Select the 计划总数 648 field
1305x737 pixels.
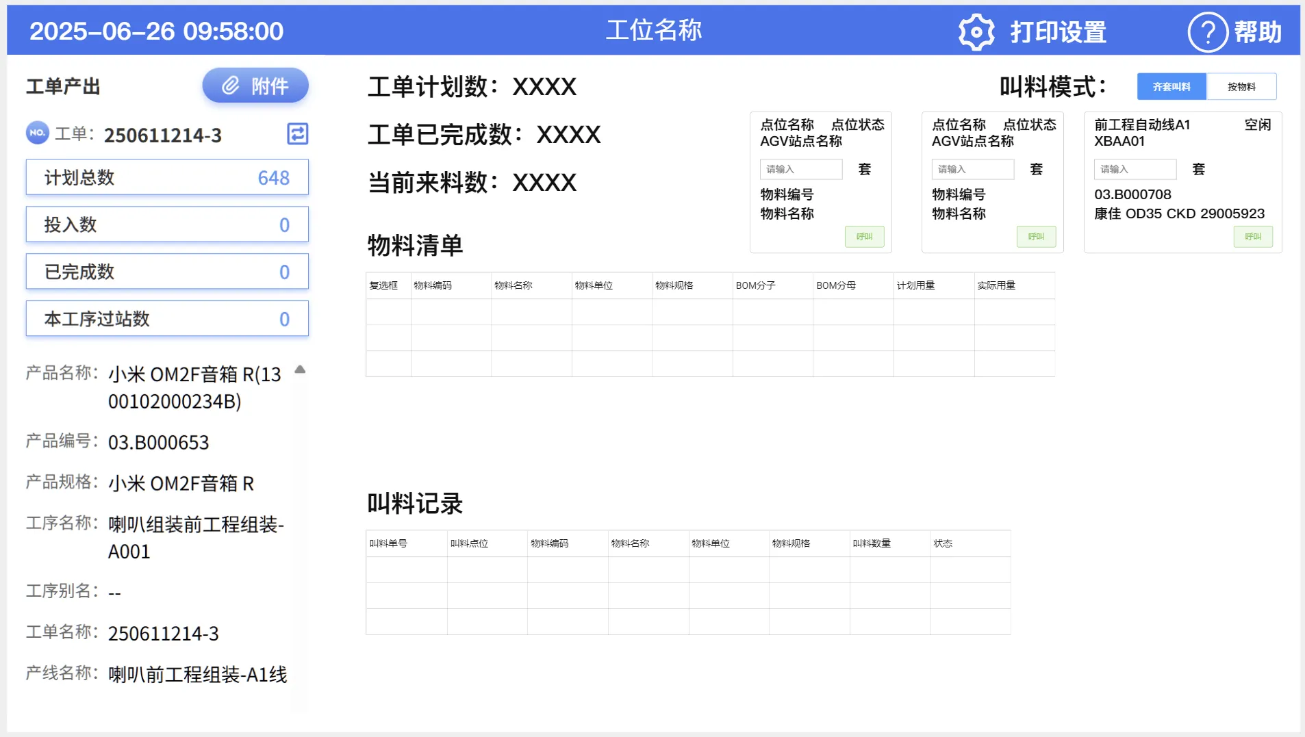167,177
